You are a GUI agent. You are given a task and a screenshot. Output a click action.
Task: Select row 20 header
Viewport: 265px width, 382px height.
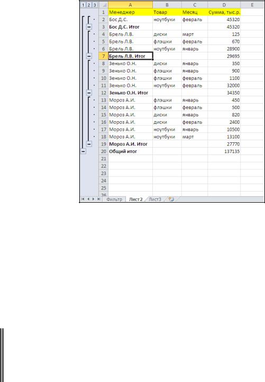[x=103, y=151]
